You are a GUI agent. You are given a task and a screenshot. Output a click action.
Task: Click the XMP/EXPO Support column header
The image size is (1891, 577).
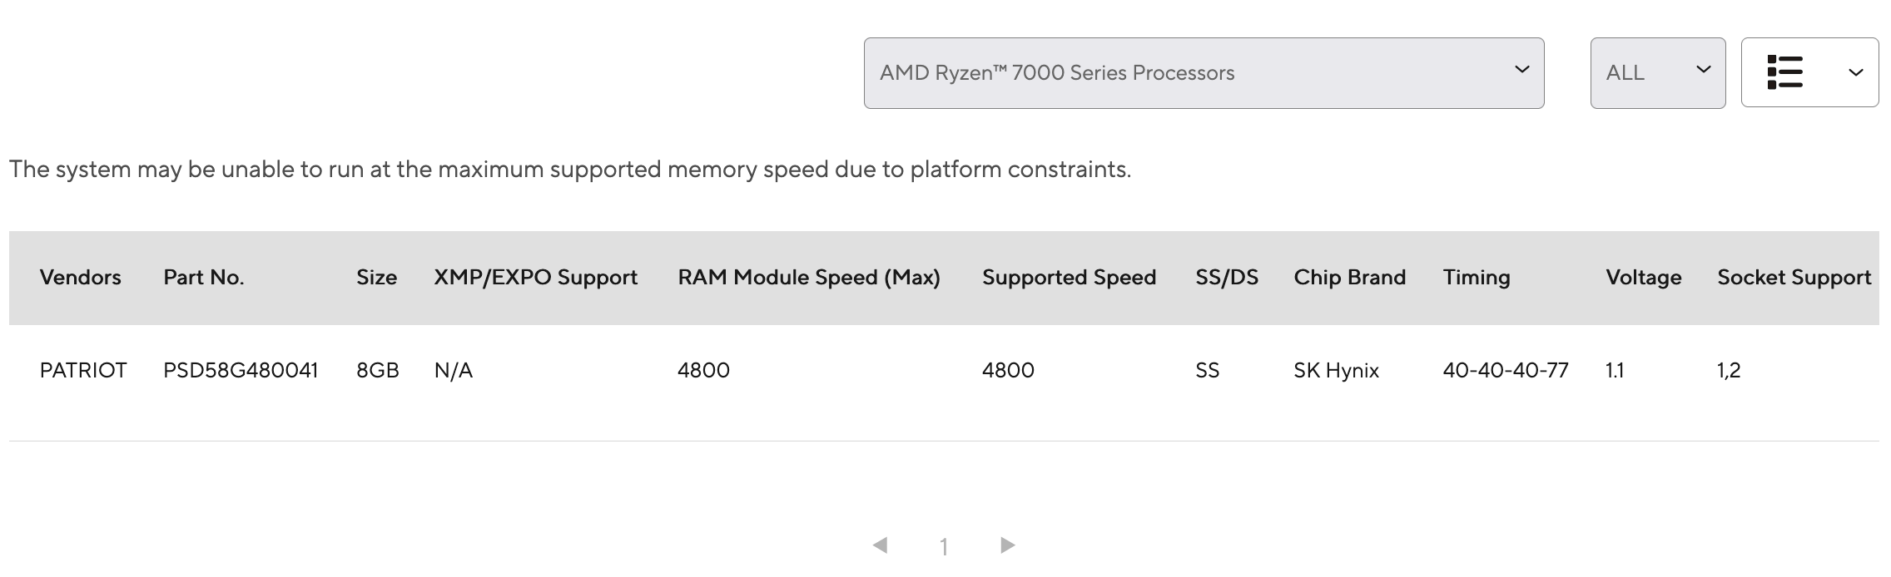(x=535, y=278)
